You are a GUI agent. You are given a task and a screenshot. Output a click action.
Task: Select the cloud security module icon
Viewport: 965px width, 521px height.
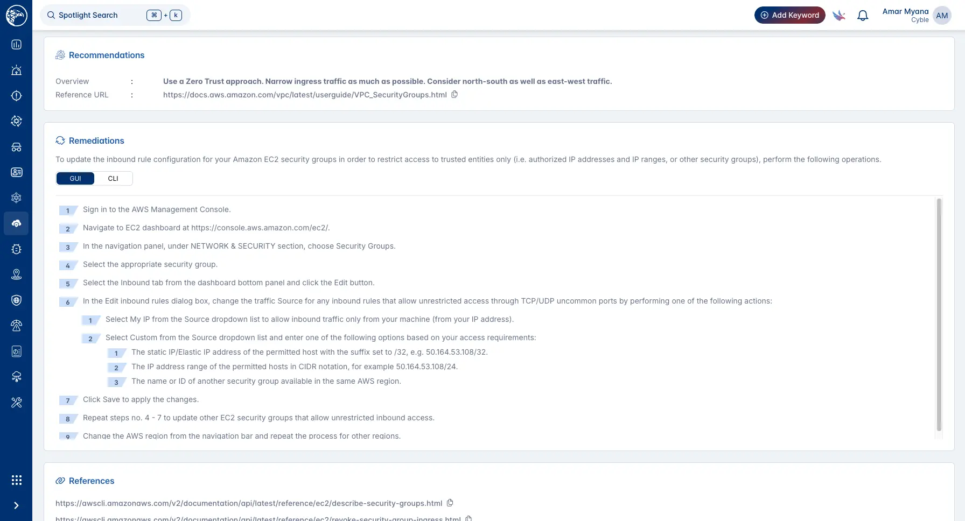point(16,223)
